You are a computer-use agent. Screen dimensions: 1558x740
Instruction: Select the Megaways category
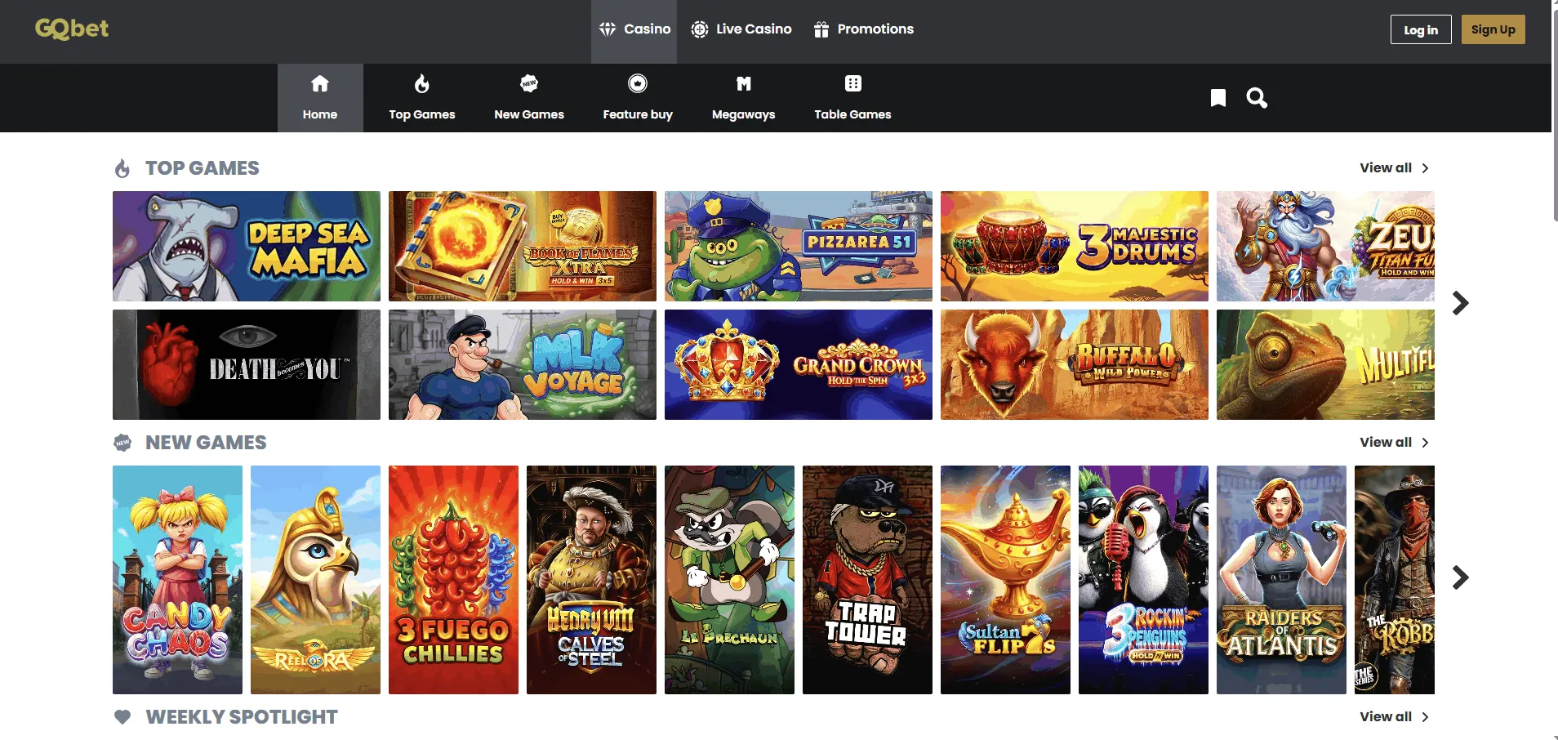744,98
